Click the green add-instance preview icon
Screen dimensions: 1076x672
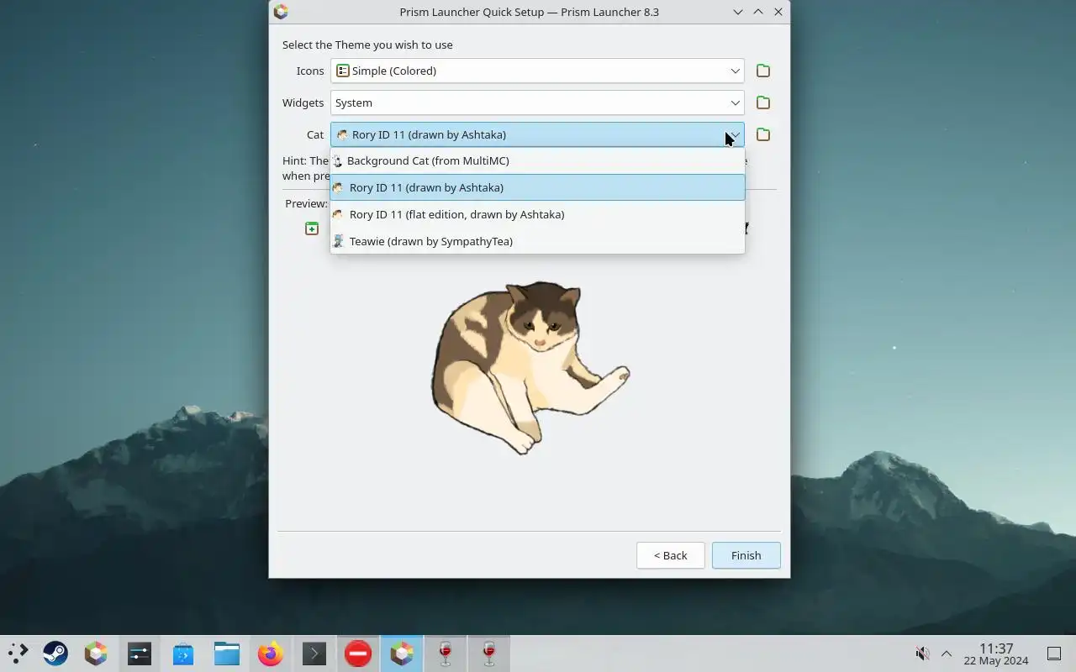coord(312,228)
